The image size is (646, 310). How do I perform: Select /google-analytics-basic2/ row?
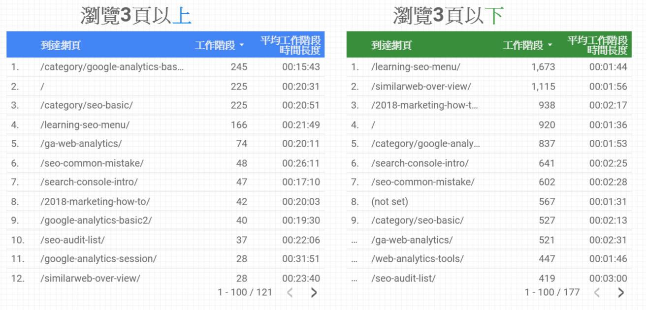pyautogui.click(x=165, y=220)
